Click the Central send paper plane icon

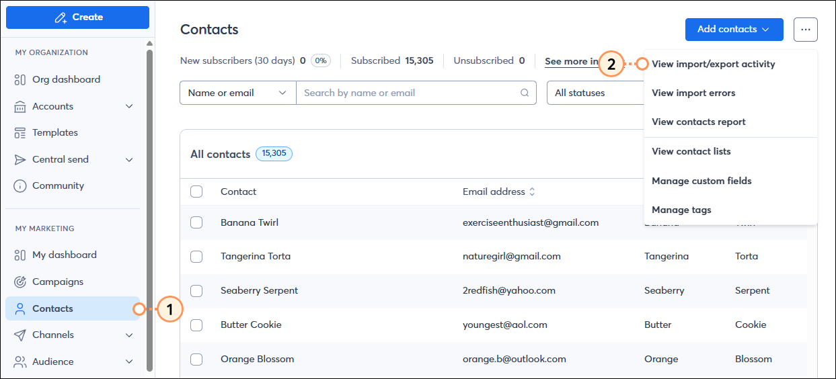pos(20,159)
